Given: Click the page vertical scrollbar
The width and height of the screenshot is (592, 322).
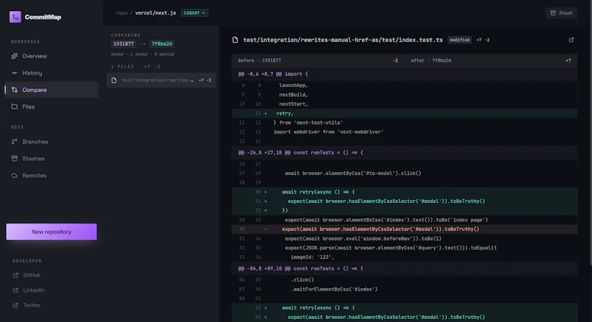Looking at the screenshot, I should (x=591, y=131).
